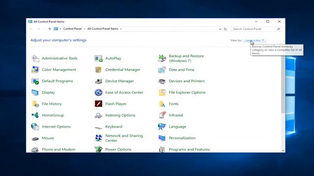Open Network and Sharing Center icon

point(98,138)
